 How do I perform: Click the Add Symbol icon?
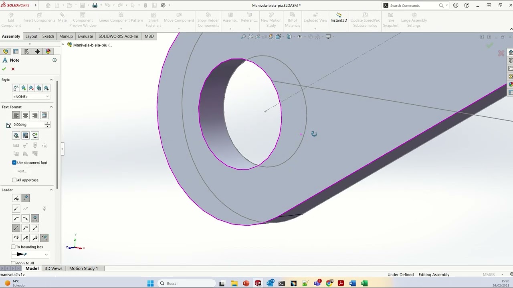click(x=35, y=136)
